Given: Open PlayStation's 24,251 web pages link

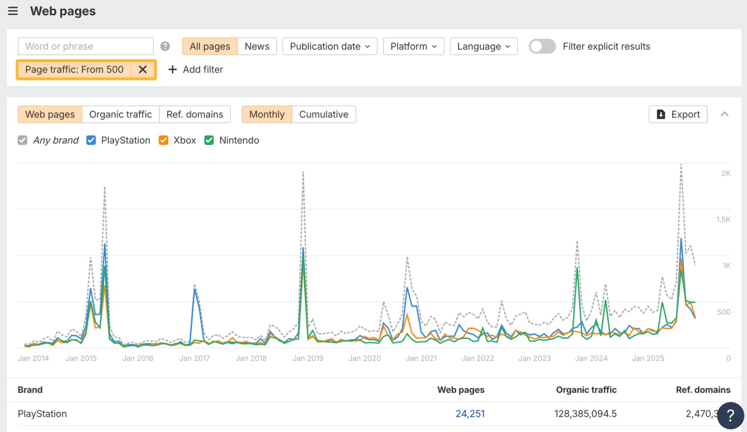Looking at the screenshot, I should point(470,414).
